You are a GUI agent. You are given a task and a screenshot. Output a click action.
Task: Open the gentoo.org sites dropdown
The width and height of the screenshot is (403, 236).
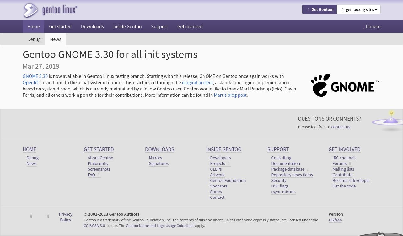tap(359, 9)
